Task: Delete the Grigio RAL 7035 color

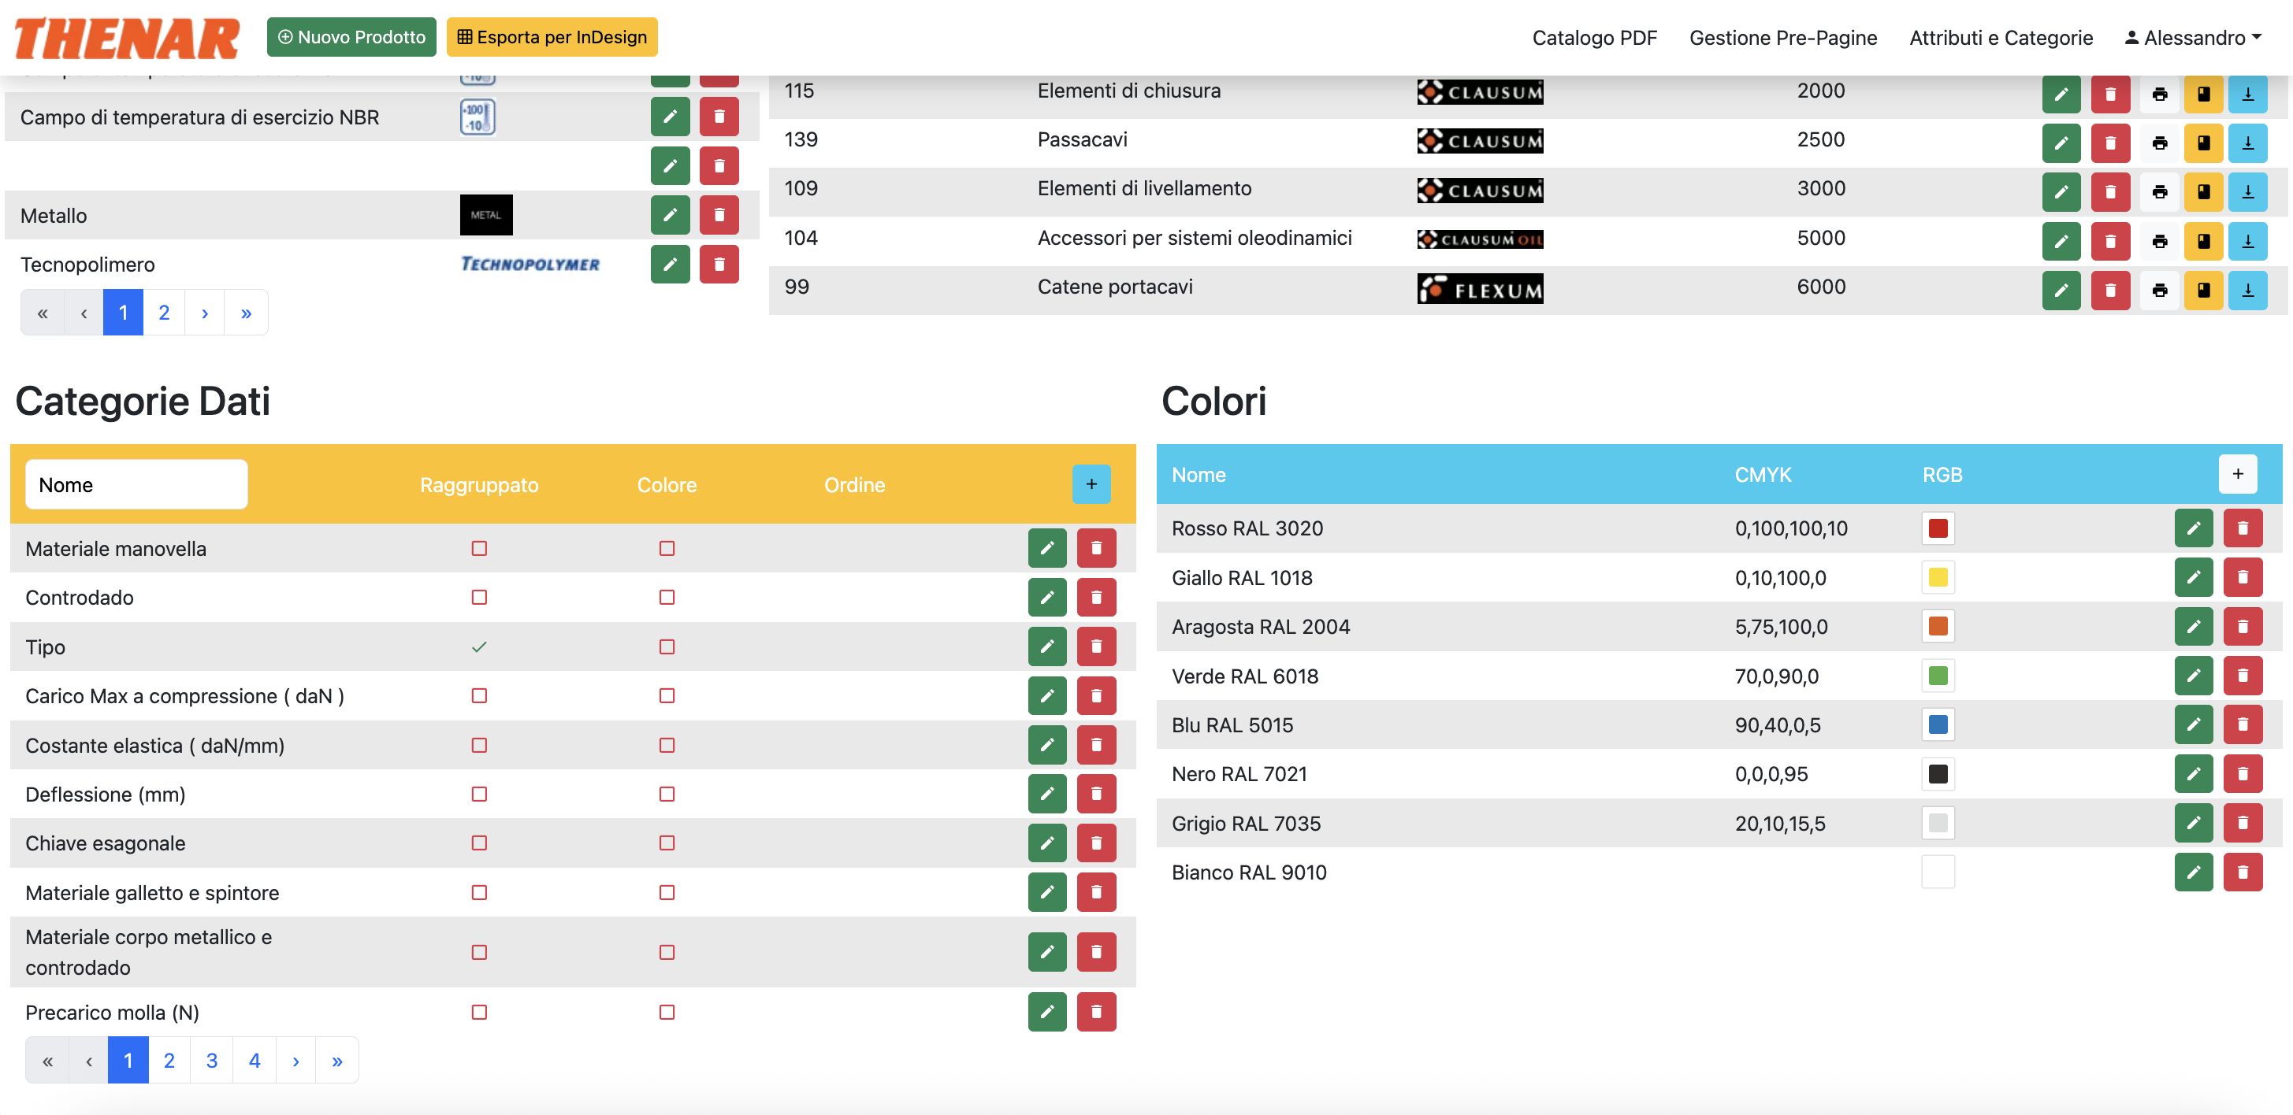Action: (x=2243, y=823)
